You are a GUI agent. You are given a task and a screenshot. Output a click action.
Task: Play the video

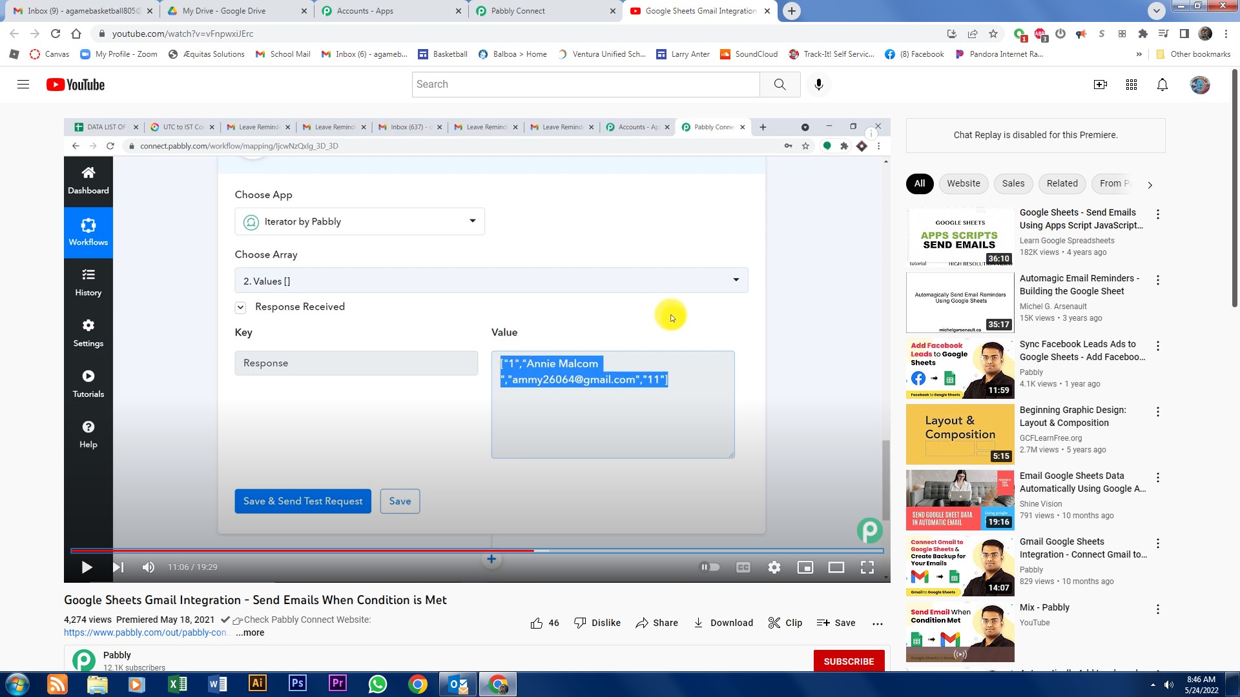[87, 567]
